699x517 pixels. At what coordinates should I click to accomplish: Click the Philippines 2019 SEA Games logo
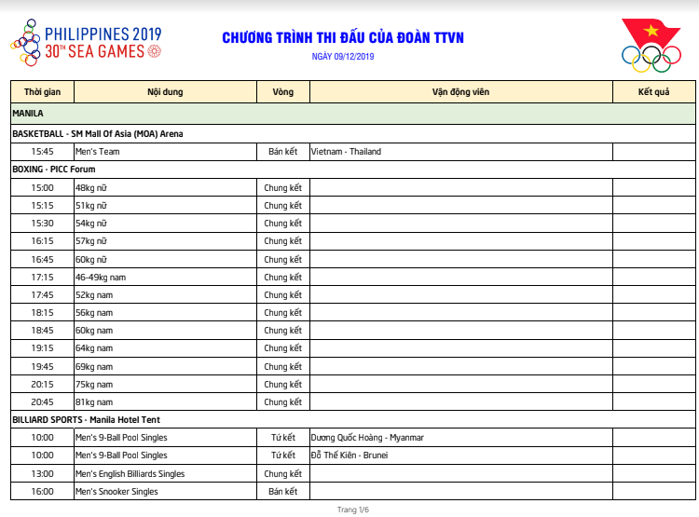tap(86, 43)
